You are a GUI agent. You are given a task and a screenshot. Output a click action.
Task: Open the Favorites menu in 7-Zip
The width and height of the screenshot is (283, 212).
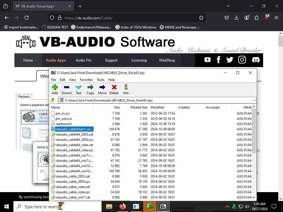[x=86, y=80]
